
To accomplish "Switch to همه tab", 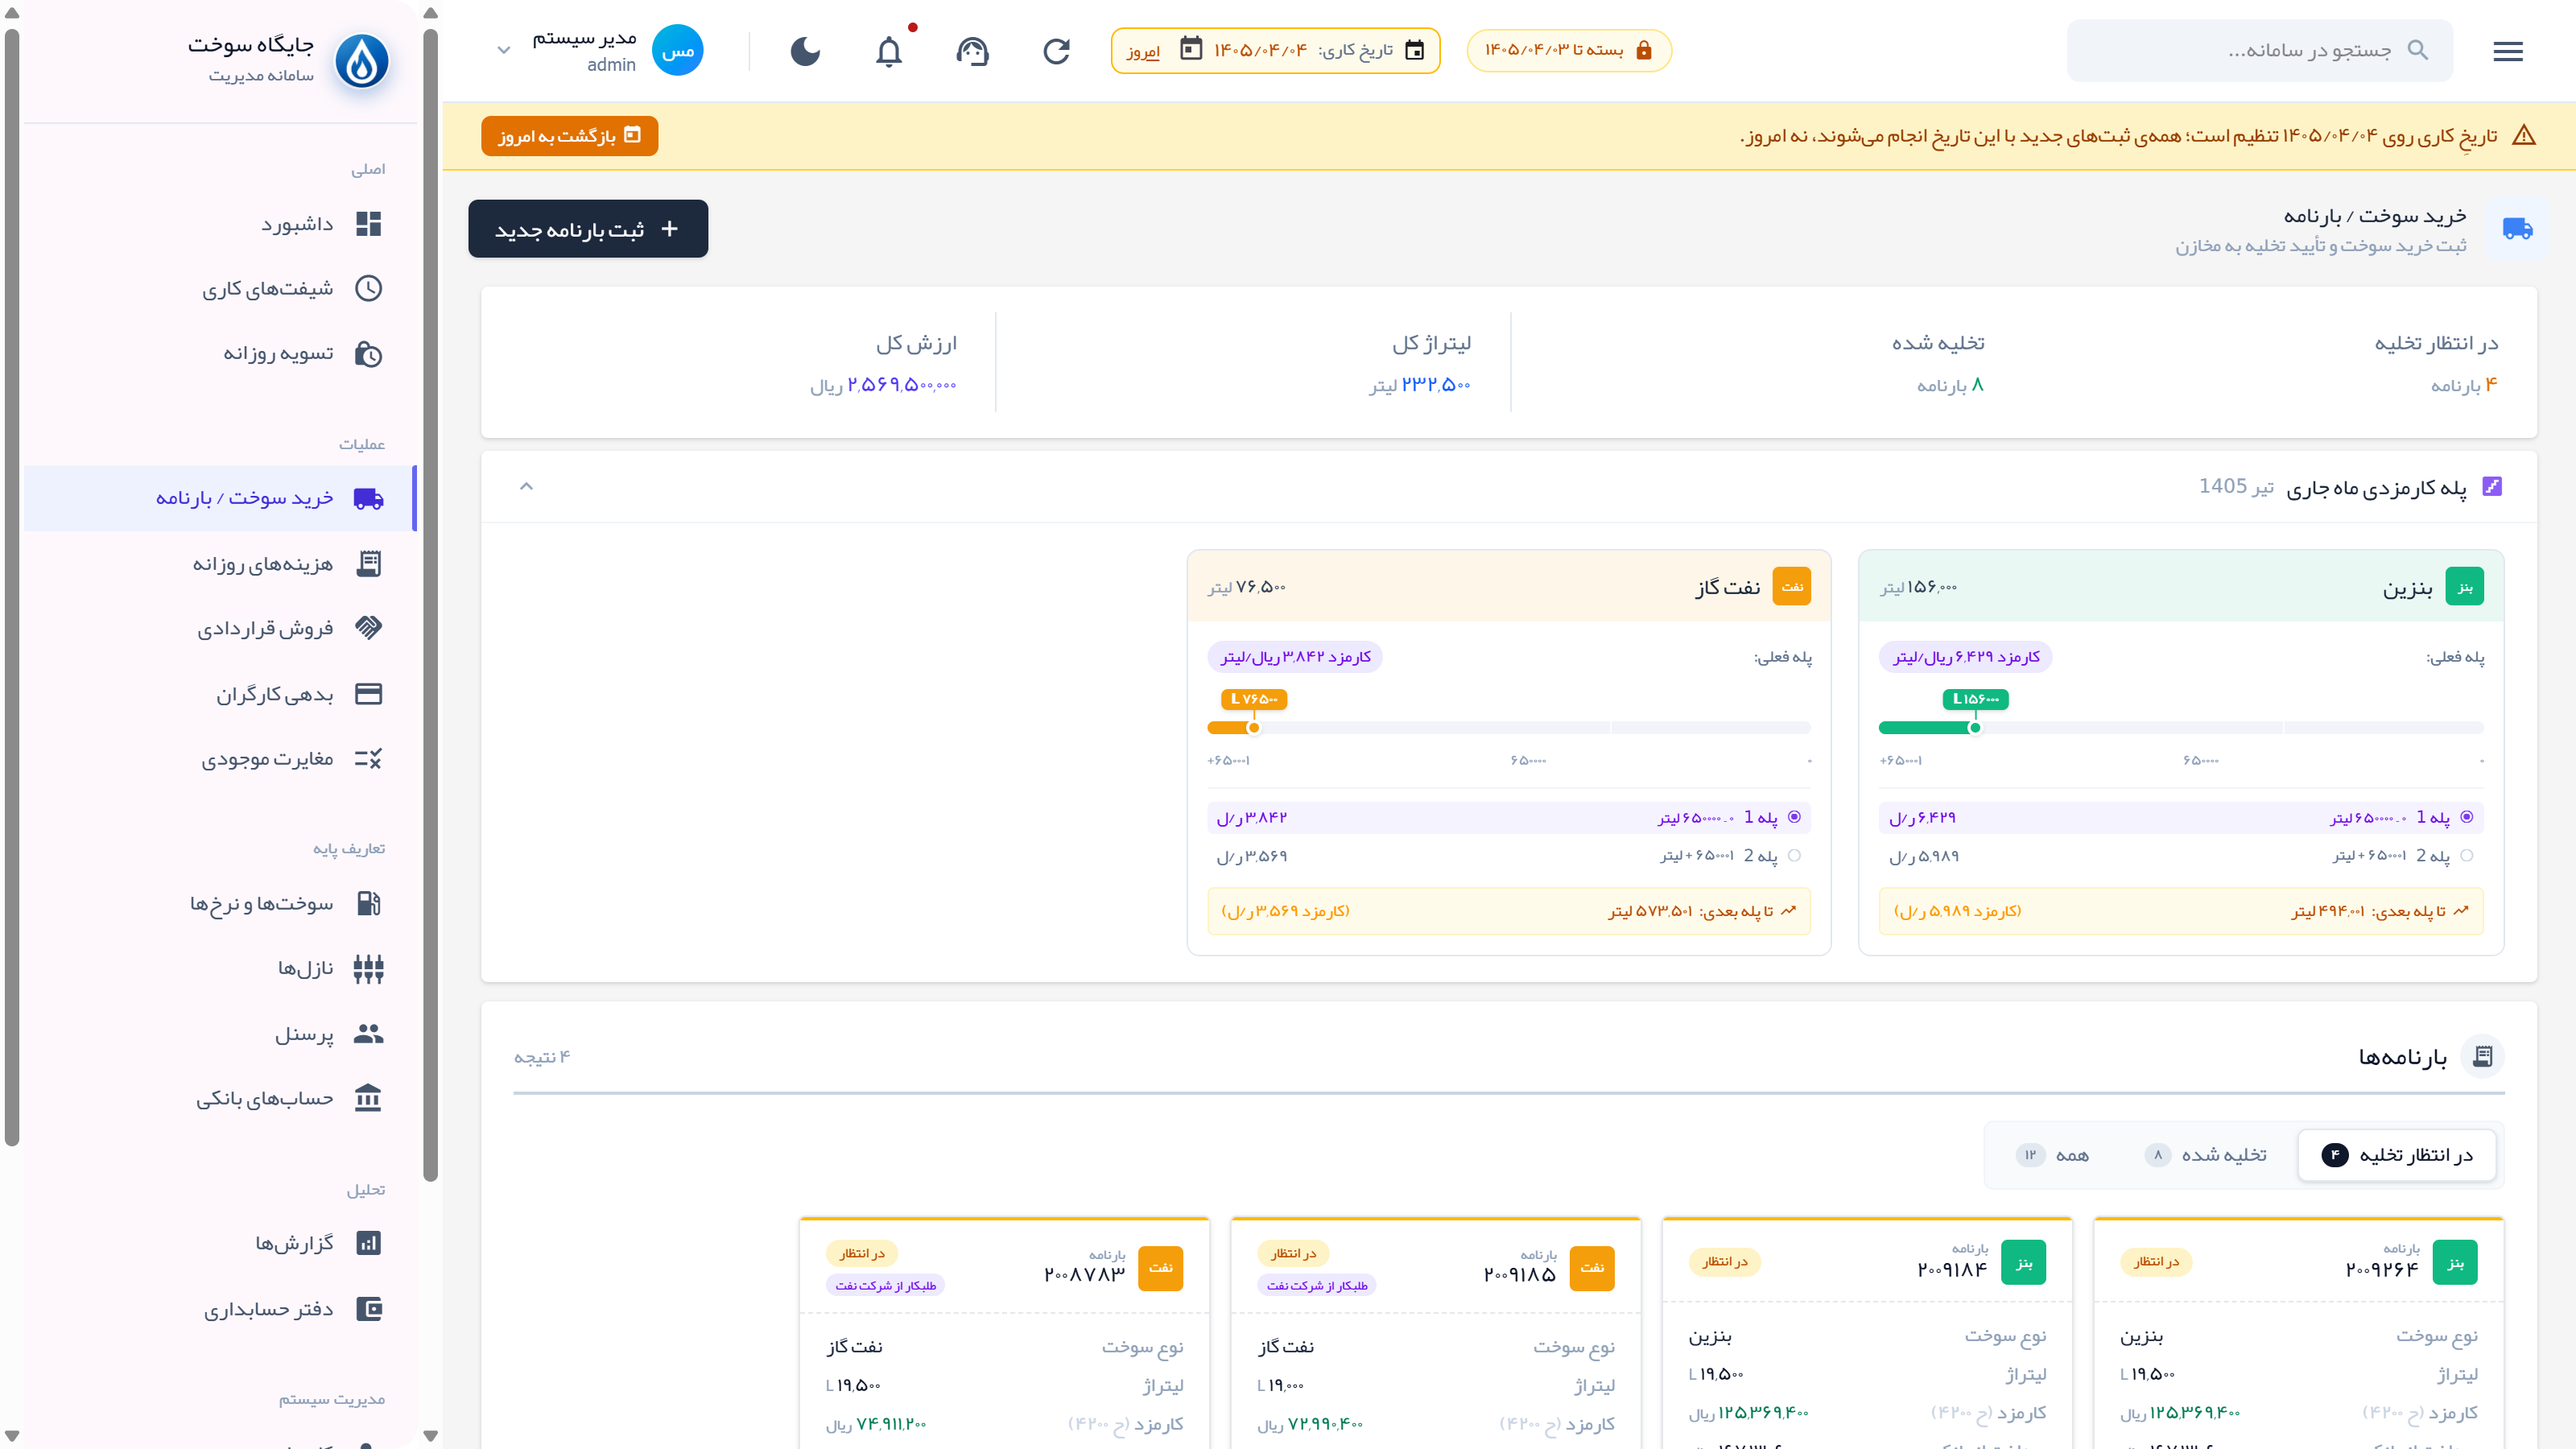I will click(x=2052, y=1155).
